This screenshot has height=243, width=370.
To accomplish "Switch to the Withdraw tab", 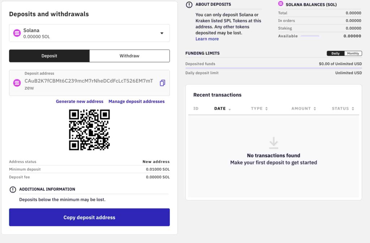I will [129, 56].
